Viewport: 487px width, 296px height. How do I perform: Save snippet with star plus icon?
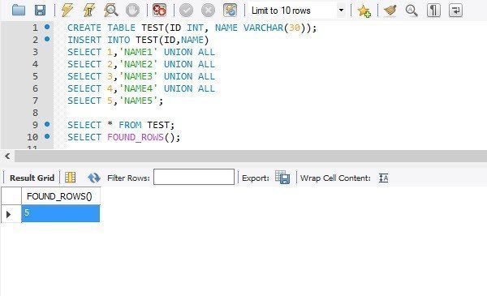pyautogui.click(x=364, y=11)
